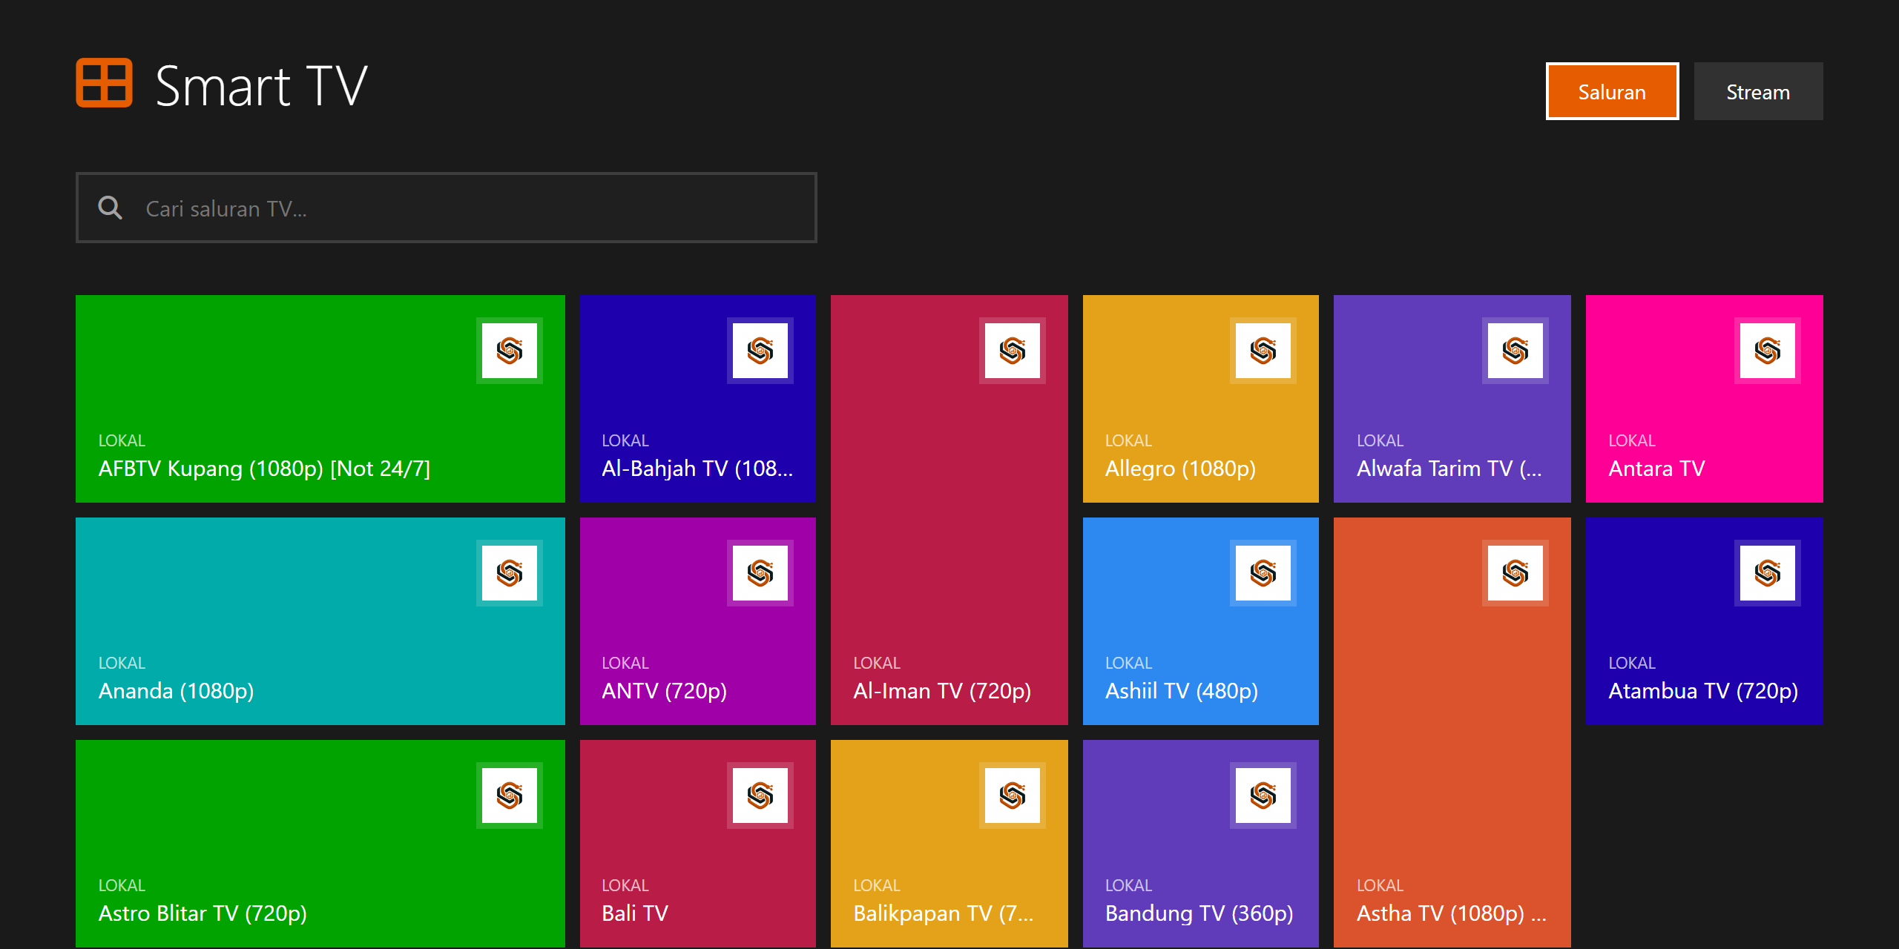Select the Allegro (1080p) channel name
This screenshot has width=1899, height=949.
pos(1180,469)
